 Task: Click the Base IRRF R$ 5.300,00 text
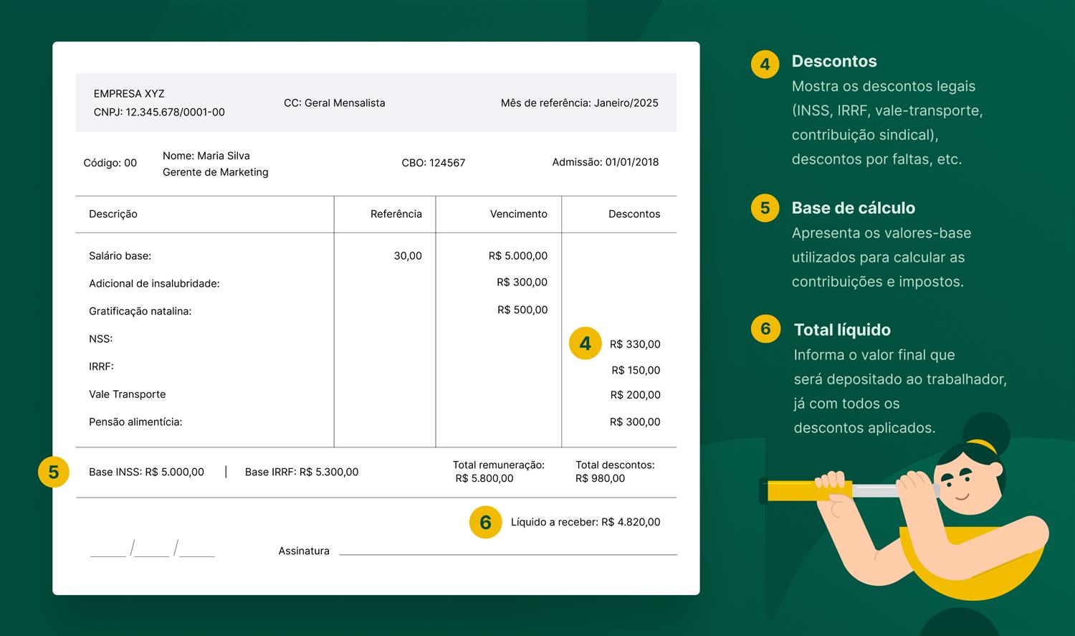pyautogui.click(x=301, y=472)
